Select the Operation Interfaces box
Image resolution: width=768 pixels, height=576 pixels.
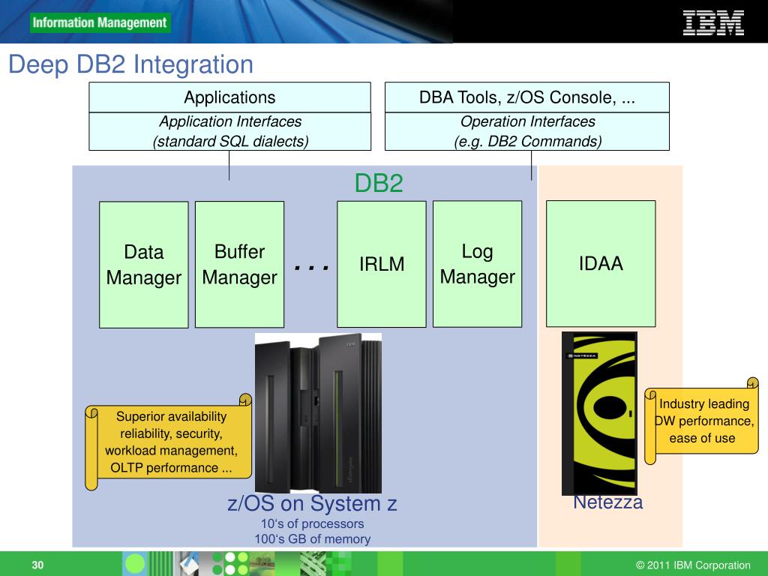(x=527, y=131)
